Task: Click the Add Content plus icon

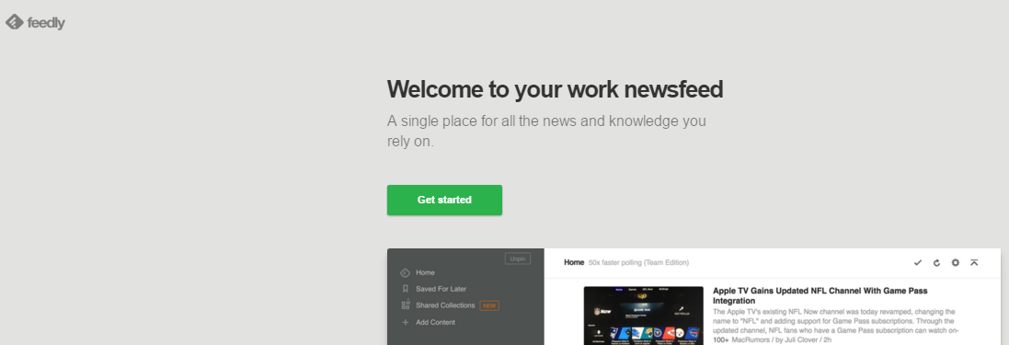Action: [406, 323]
